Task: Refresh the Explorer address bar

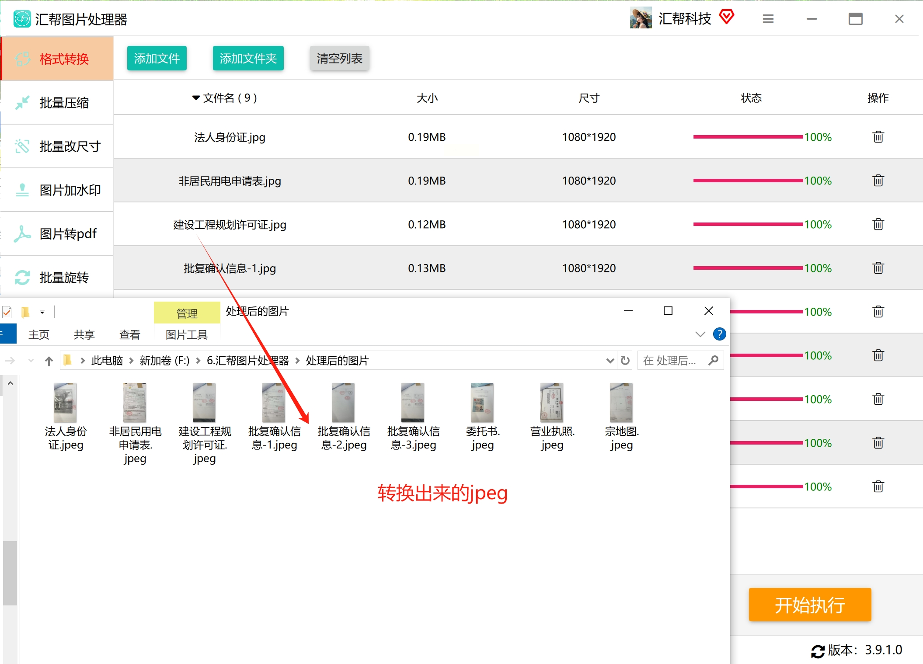Action: click(x=625, y=360)
